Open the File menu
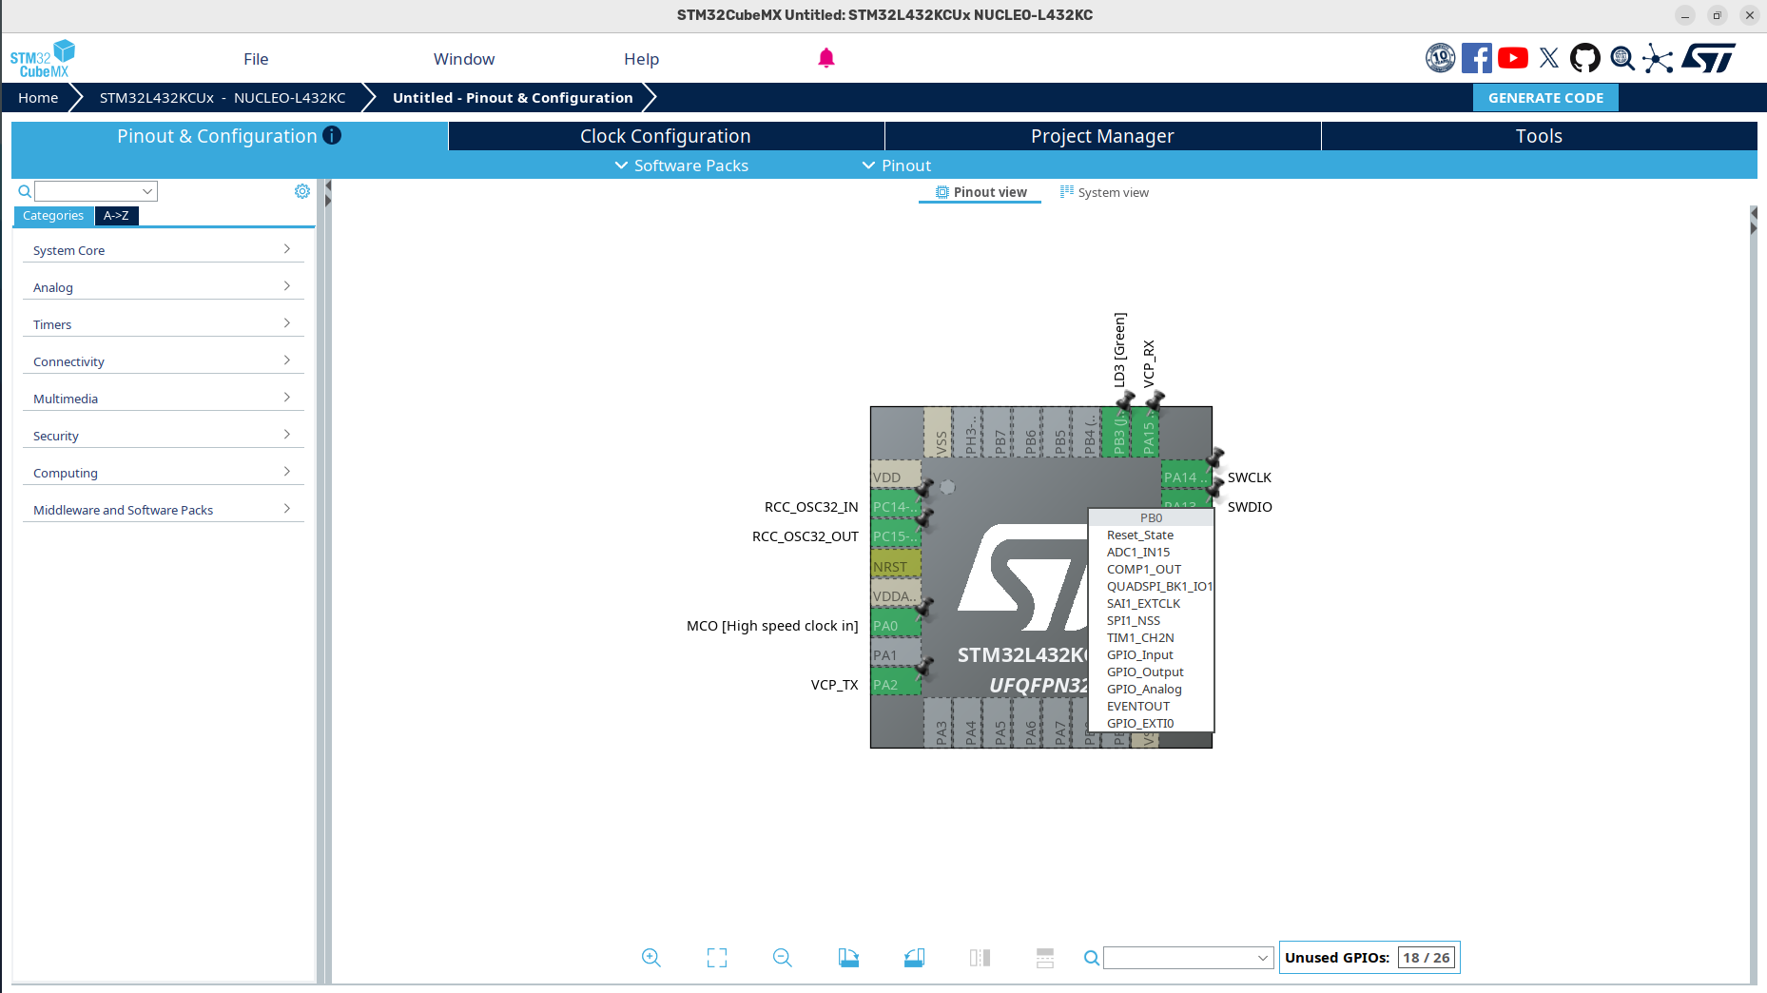The image size is (1767, 993). 256,59
